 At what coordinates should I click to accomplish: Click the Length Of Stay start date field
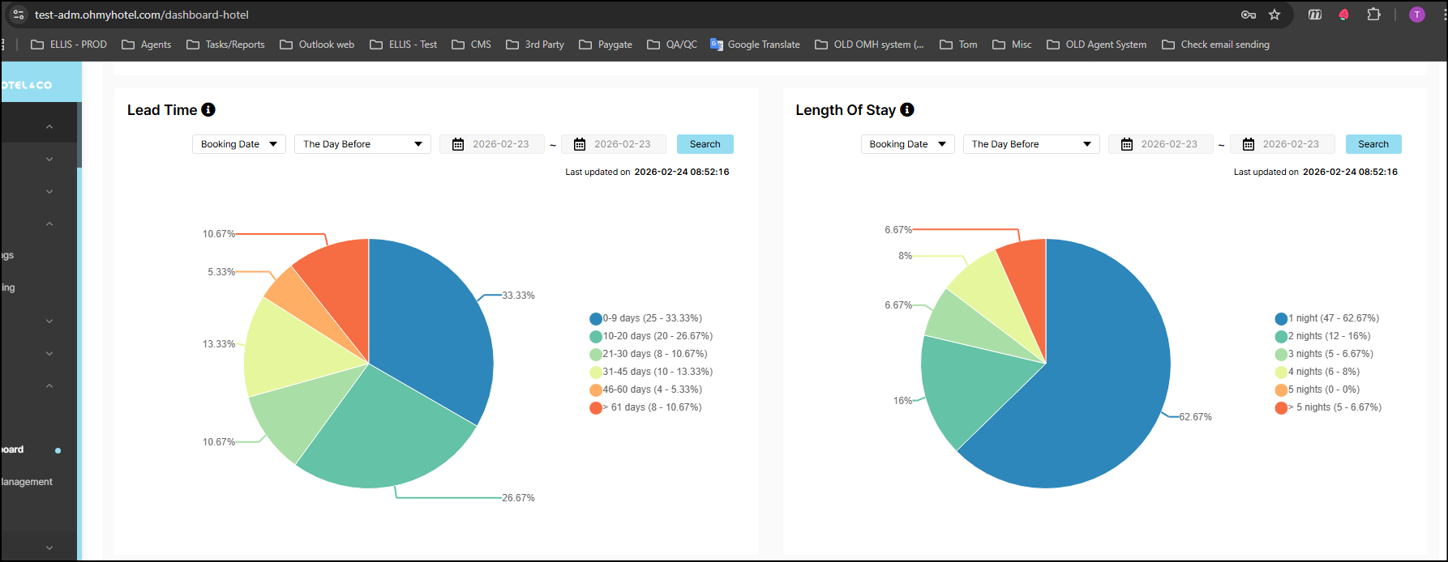(x=1161, y=144)
